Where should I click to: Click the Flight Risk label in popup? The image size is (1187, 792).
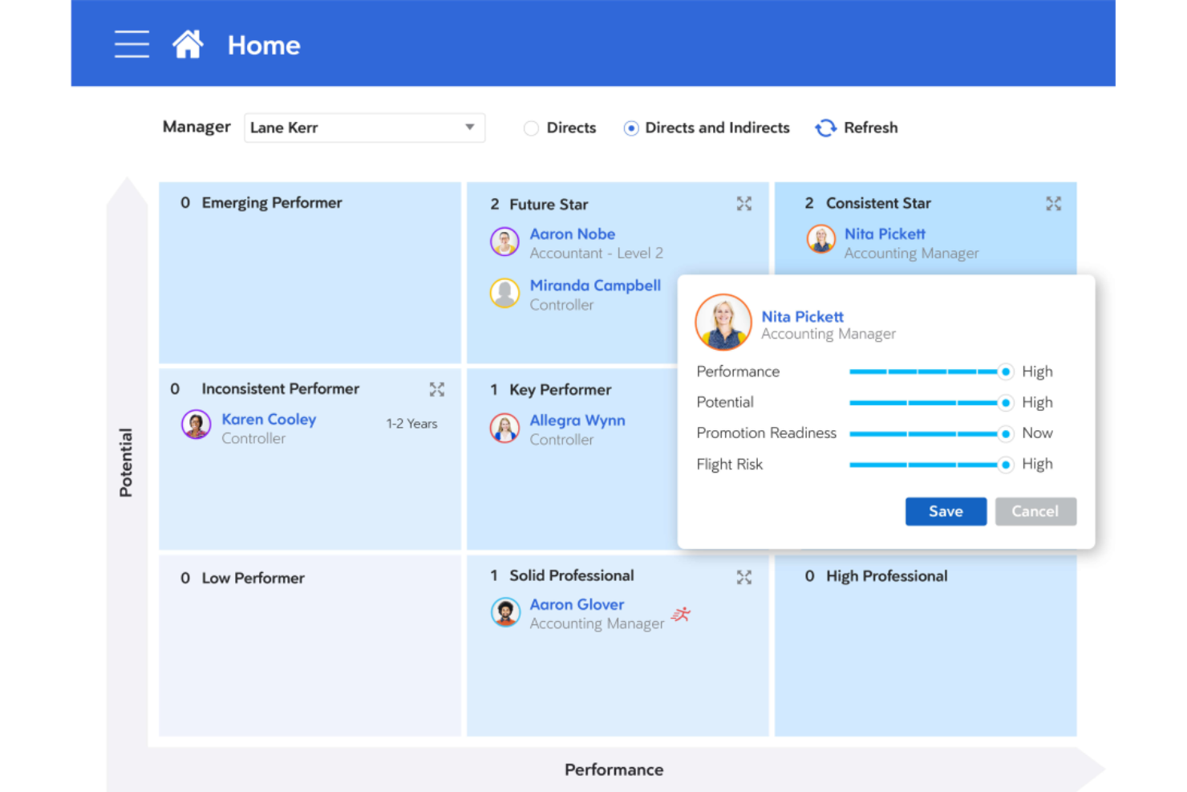[x=729, y=465]
